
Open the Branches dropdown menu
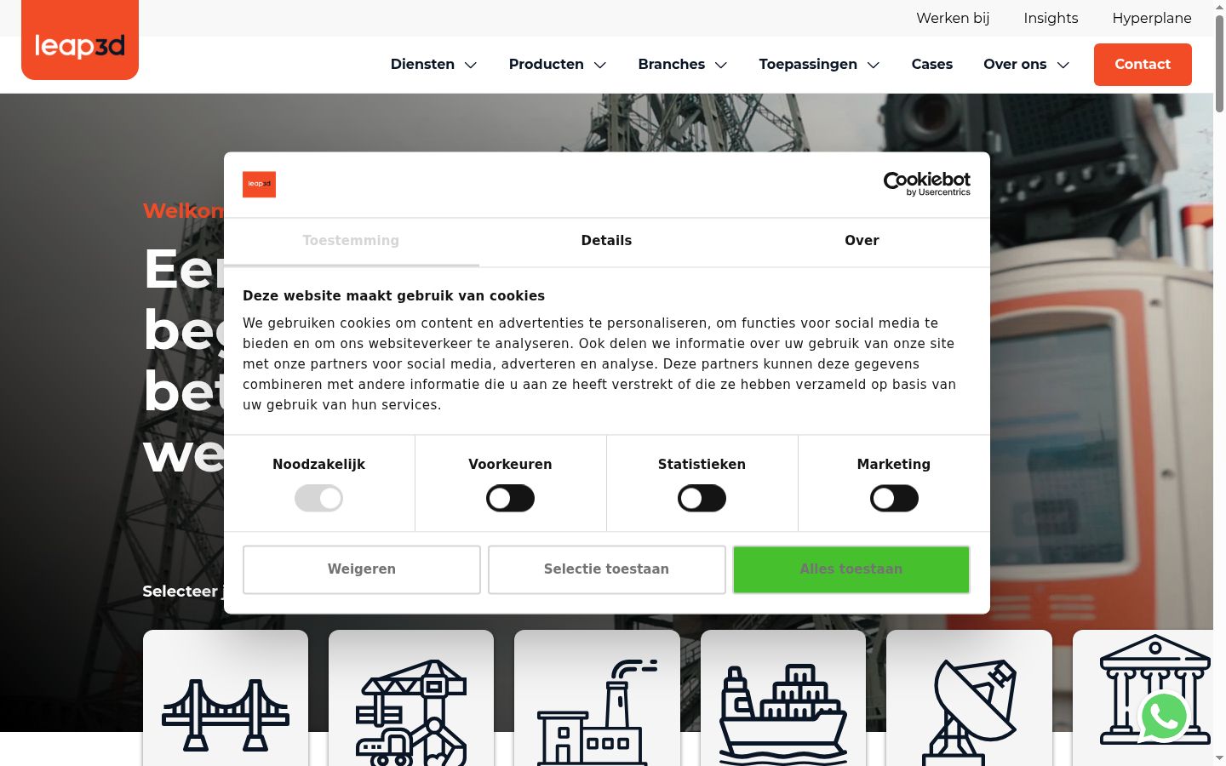click(683, 64)
